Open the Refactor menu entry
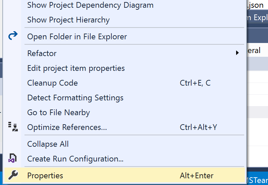This screenshot has width=268, height=185. coord(42,53)
